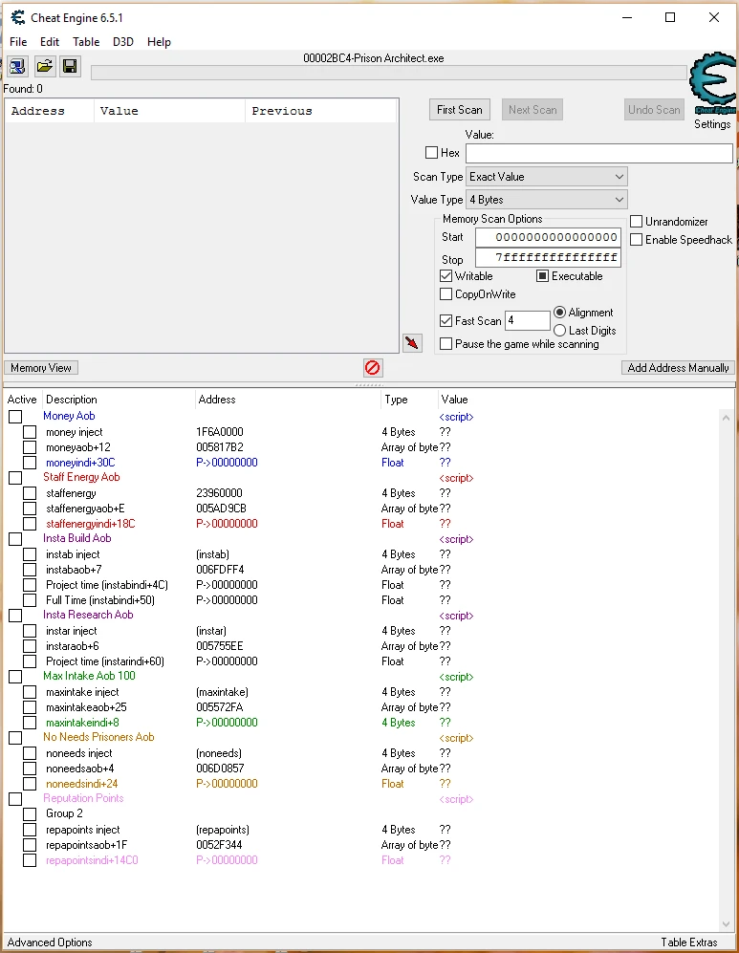Select the Alignment radio button
739x953 pixels.
[559, 312]
